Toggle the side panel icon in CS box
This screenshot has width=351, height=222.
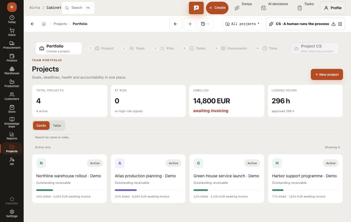340,24
